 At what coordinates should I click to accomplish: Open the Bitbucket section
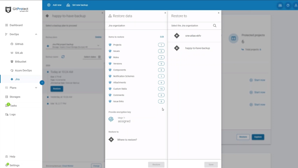[x=21, y=62]
